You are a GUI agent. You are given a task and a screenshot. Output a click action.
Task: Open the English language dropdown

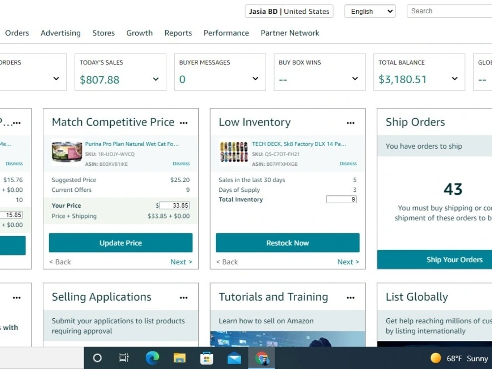370,11
